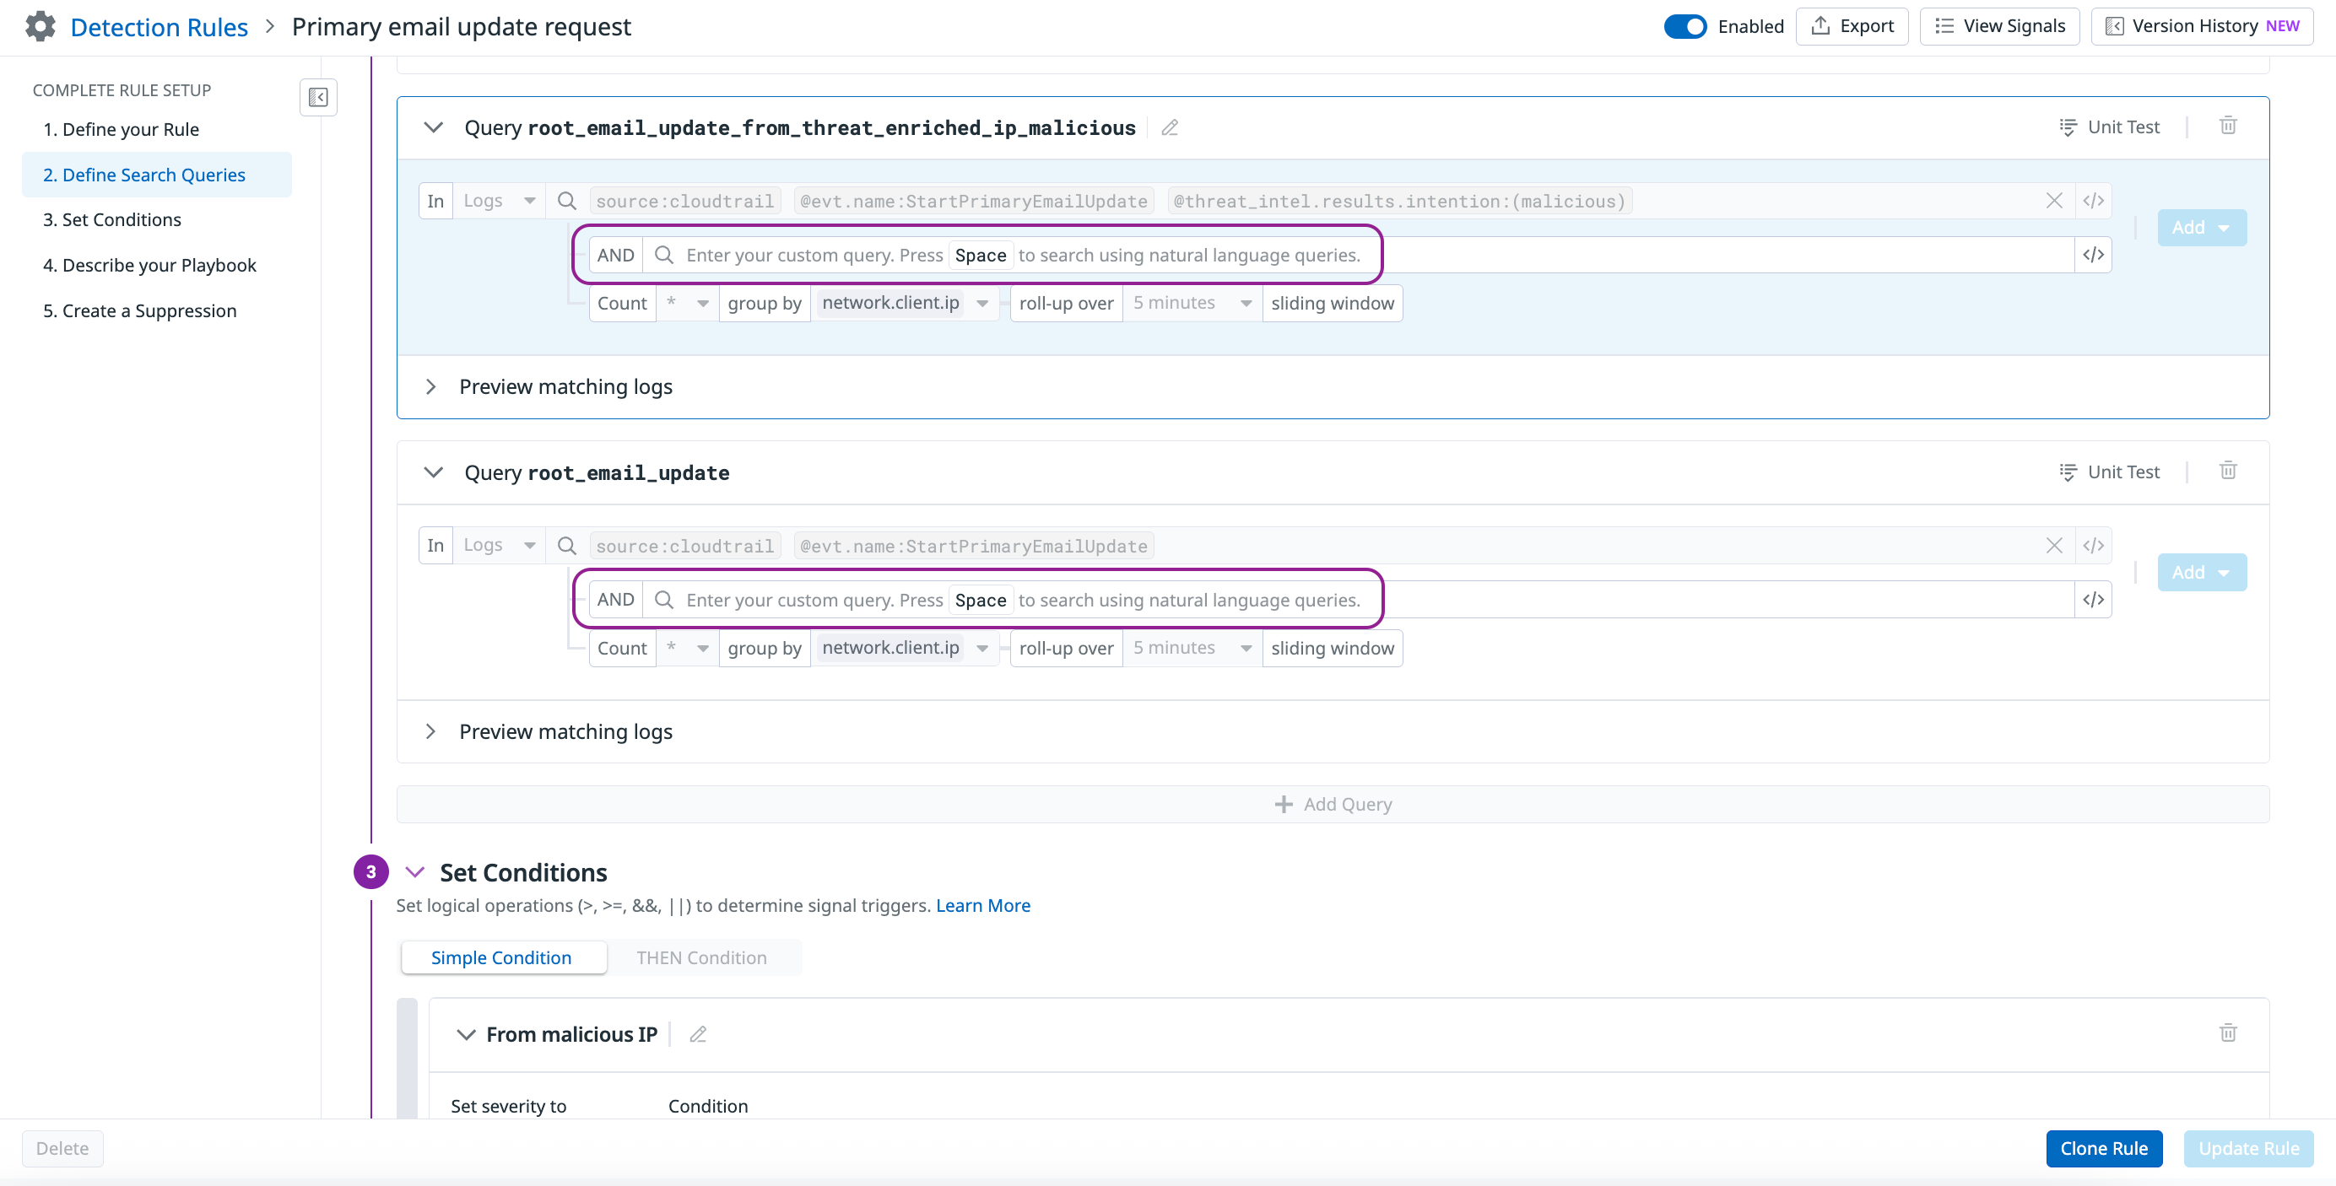The image size is (2336, 1186).
Task: Click the Add Query button
Action: [1332, 803]
